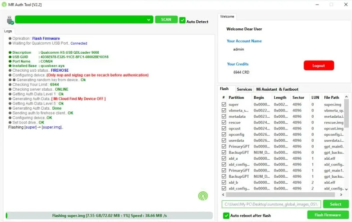Open the green port selection dropdown
The image size is (352, 222).
click(84, 19)
